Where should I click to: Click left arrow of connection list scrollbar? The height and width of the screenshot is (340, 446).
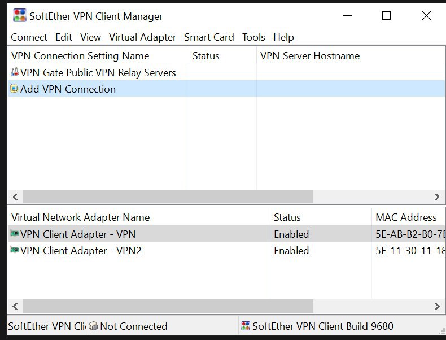click(x=15, y=197)
